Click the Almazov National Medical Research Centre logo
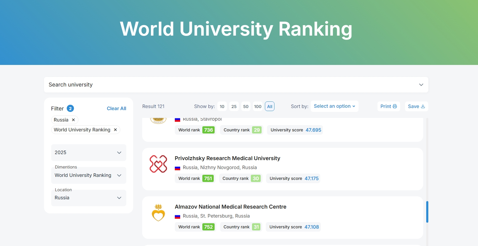 tap(158, 213)
